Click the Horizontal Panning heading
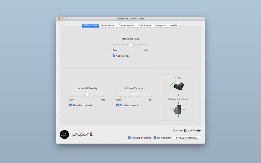 (x=87, y=88)
